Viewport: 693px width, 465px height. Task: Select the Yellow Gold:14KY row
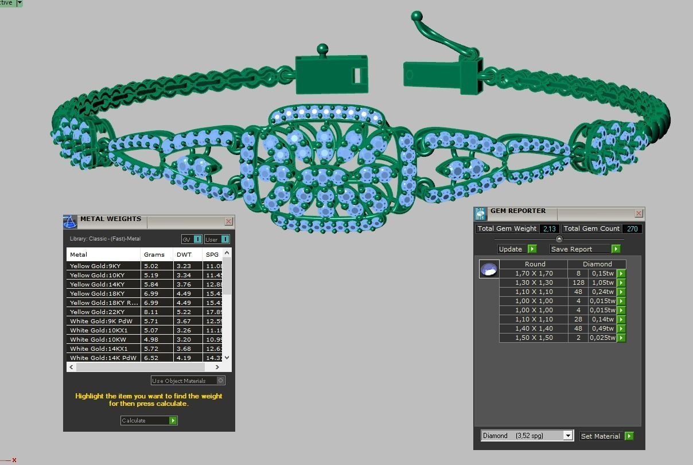pyautogui.click(x=145, y=284)
